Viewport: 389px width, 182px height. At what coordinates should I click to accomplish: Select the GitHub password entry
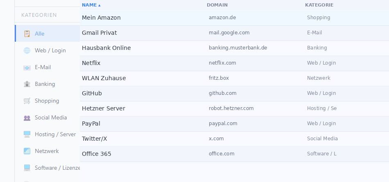click(x=92, y=93)
